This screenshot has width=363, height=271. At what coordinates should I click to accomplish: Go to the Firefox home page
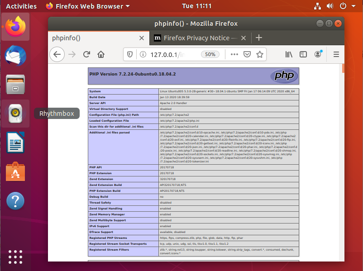[101, 54]
